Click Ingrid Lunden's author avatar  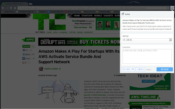coord(41,69)
